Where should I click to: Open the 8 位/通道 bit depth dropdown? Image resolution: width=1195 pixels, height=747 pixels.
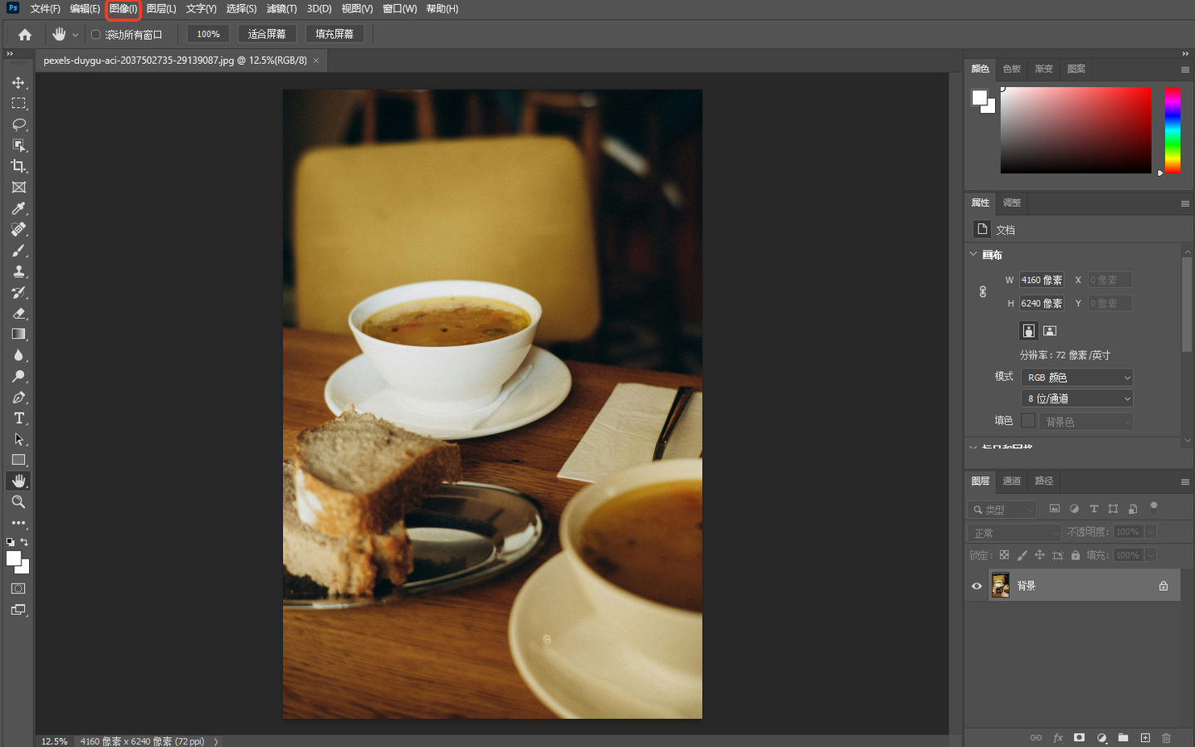click(x=1076, y=399)
